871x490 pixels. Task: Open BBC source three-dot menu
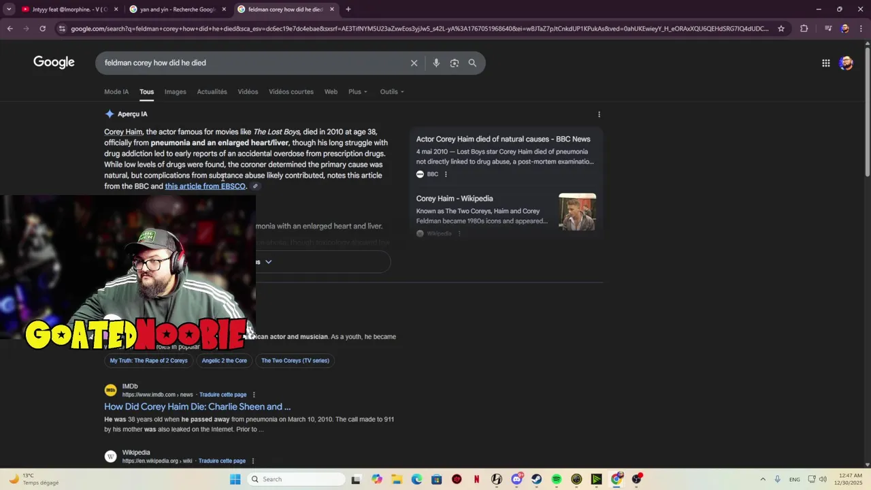pyautogui.click(x=446, y=174)
